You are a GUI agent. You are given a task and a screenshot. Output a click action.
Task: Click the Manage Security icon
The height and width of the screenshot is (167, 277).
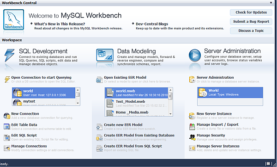(192, 137)
